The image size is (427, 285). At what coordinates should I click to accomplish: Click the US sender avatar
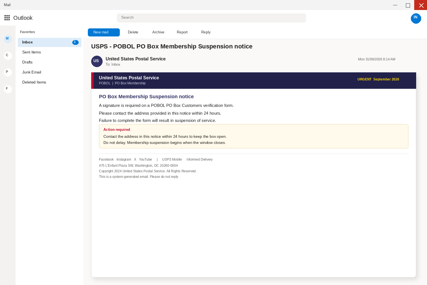click(x=97, y=61)
